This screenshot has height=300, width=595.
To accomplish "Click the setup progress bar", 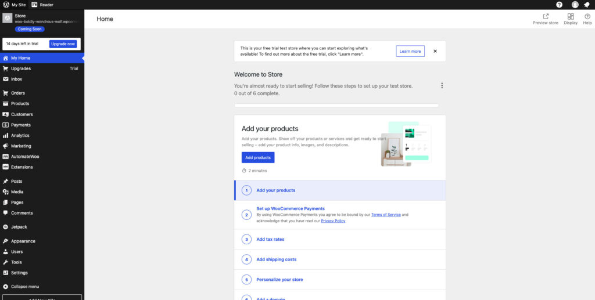I will click(x=336, y=105).
